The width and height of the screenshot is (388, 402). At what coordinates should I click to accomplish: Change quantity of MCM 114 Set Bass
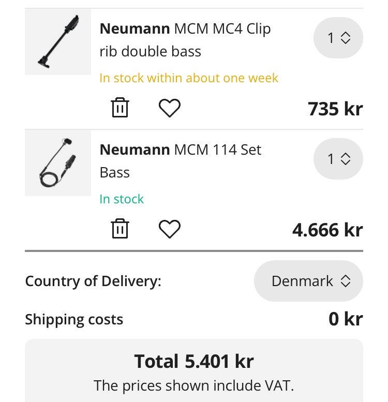click(338, 159)
